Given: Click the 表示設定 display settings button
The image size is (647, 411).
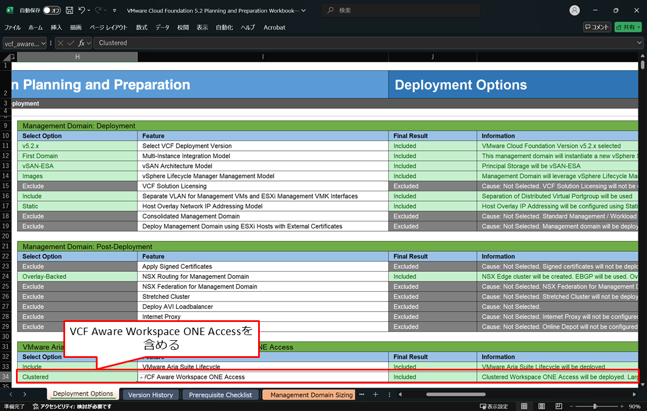Looking at the screenshot, I should click(x=493, y=406).
